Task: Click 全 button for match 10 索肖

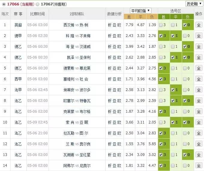Action: (199, 122)
